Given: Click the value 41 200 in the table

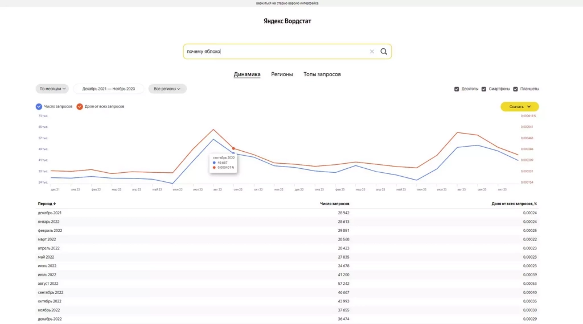Looking at the screenshot, I should click(x=343, y=275).
